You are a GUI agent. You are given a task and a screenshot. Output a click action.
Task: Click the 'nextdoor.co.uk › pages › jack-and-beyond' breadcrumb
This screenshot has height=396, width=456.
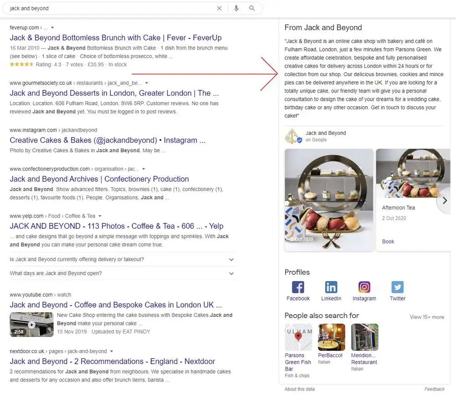(58, 351)
